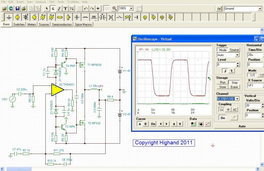Open trigger Auto mode dropdown
The width and height of the screenshot is (264, 171).
(x=237, y=55)
